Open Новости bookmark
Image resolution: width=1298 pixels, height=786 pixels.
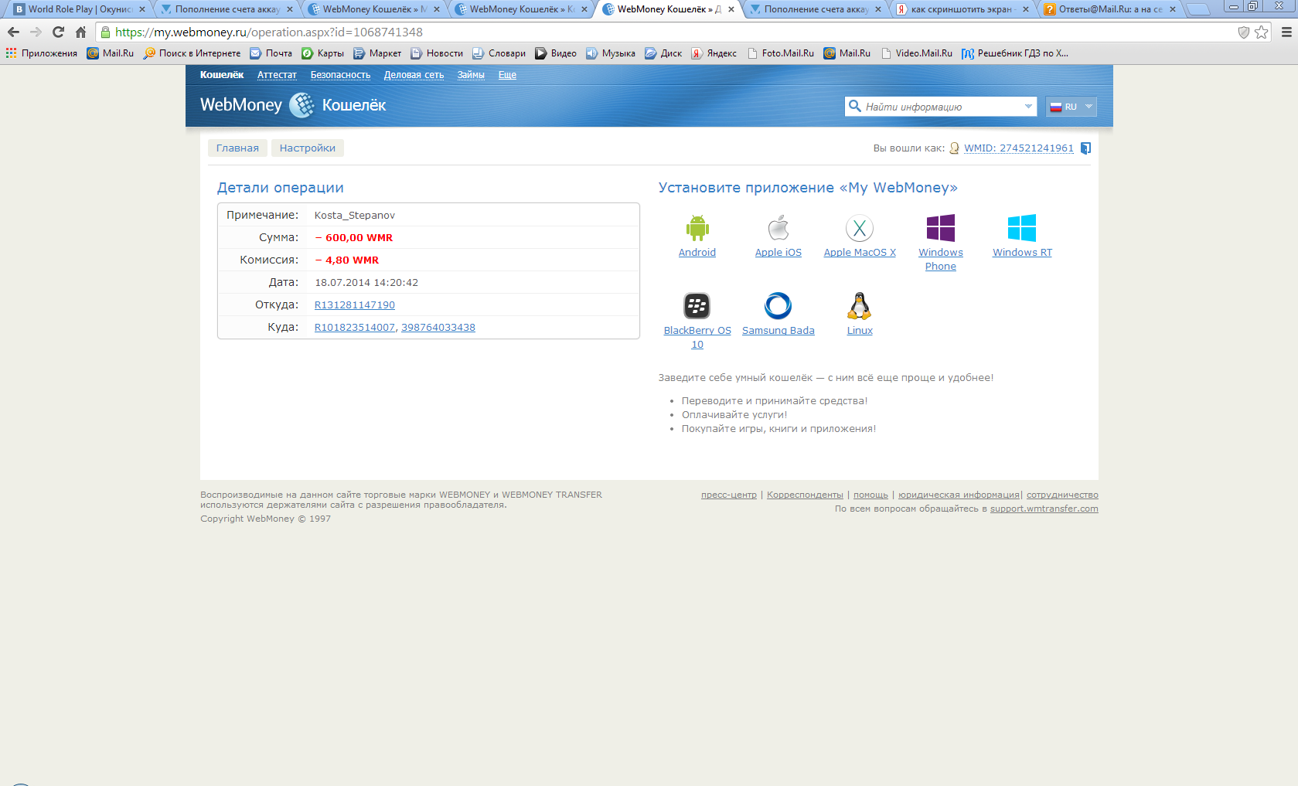pos(437,53)
